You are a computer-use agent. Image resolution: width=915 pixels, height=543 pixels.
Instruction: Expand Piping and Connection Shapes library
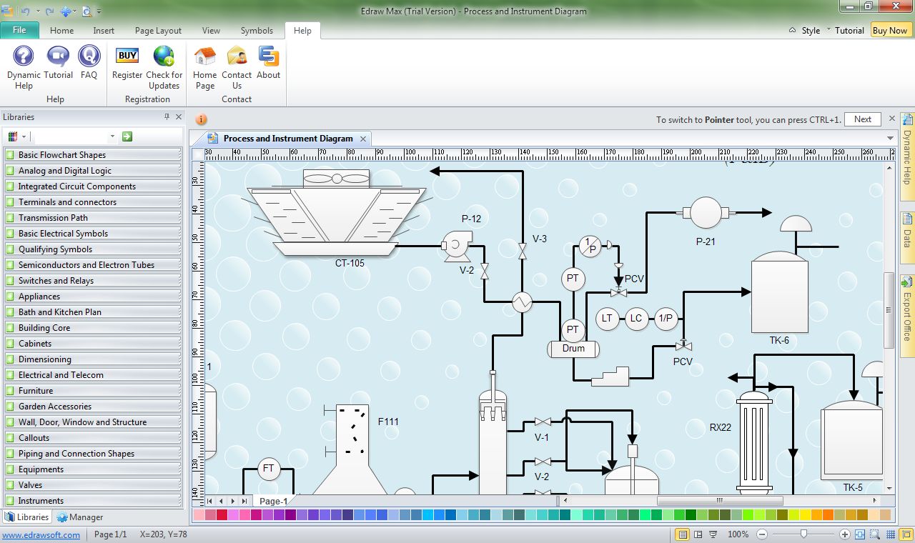(x=93, y=454)
